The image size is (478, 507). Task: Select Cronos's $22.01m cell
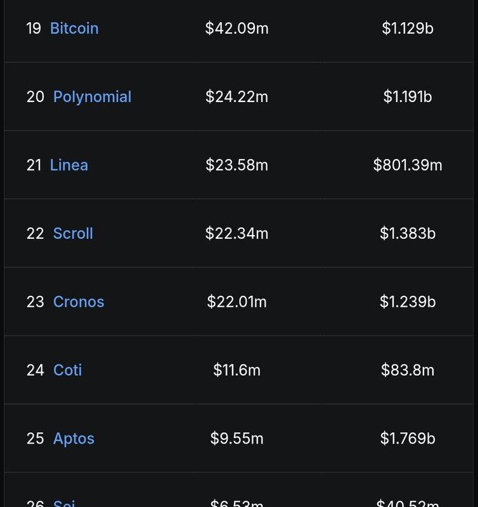[x=236, y=302]
